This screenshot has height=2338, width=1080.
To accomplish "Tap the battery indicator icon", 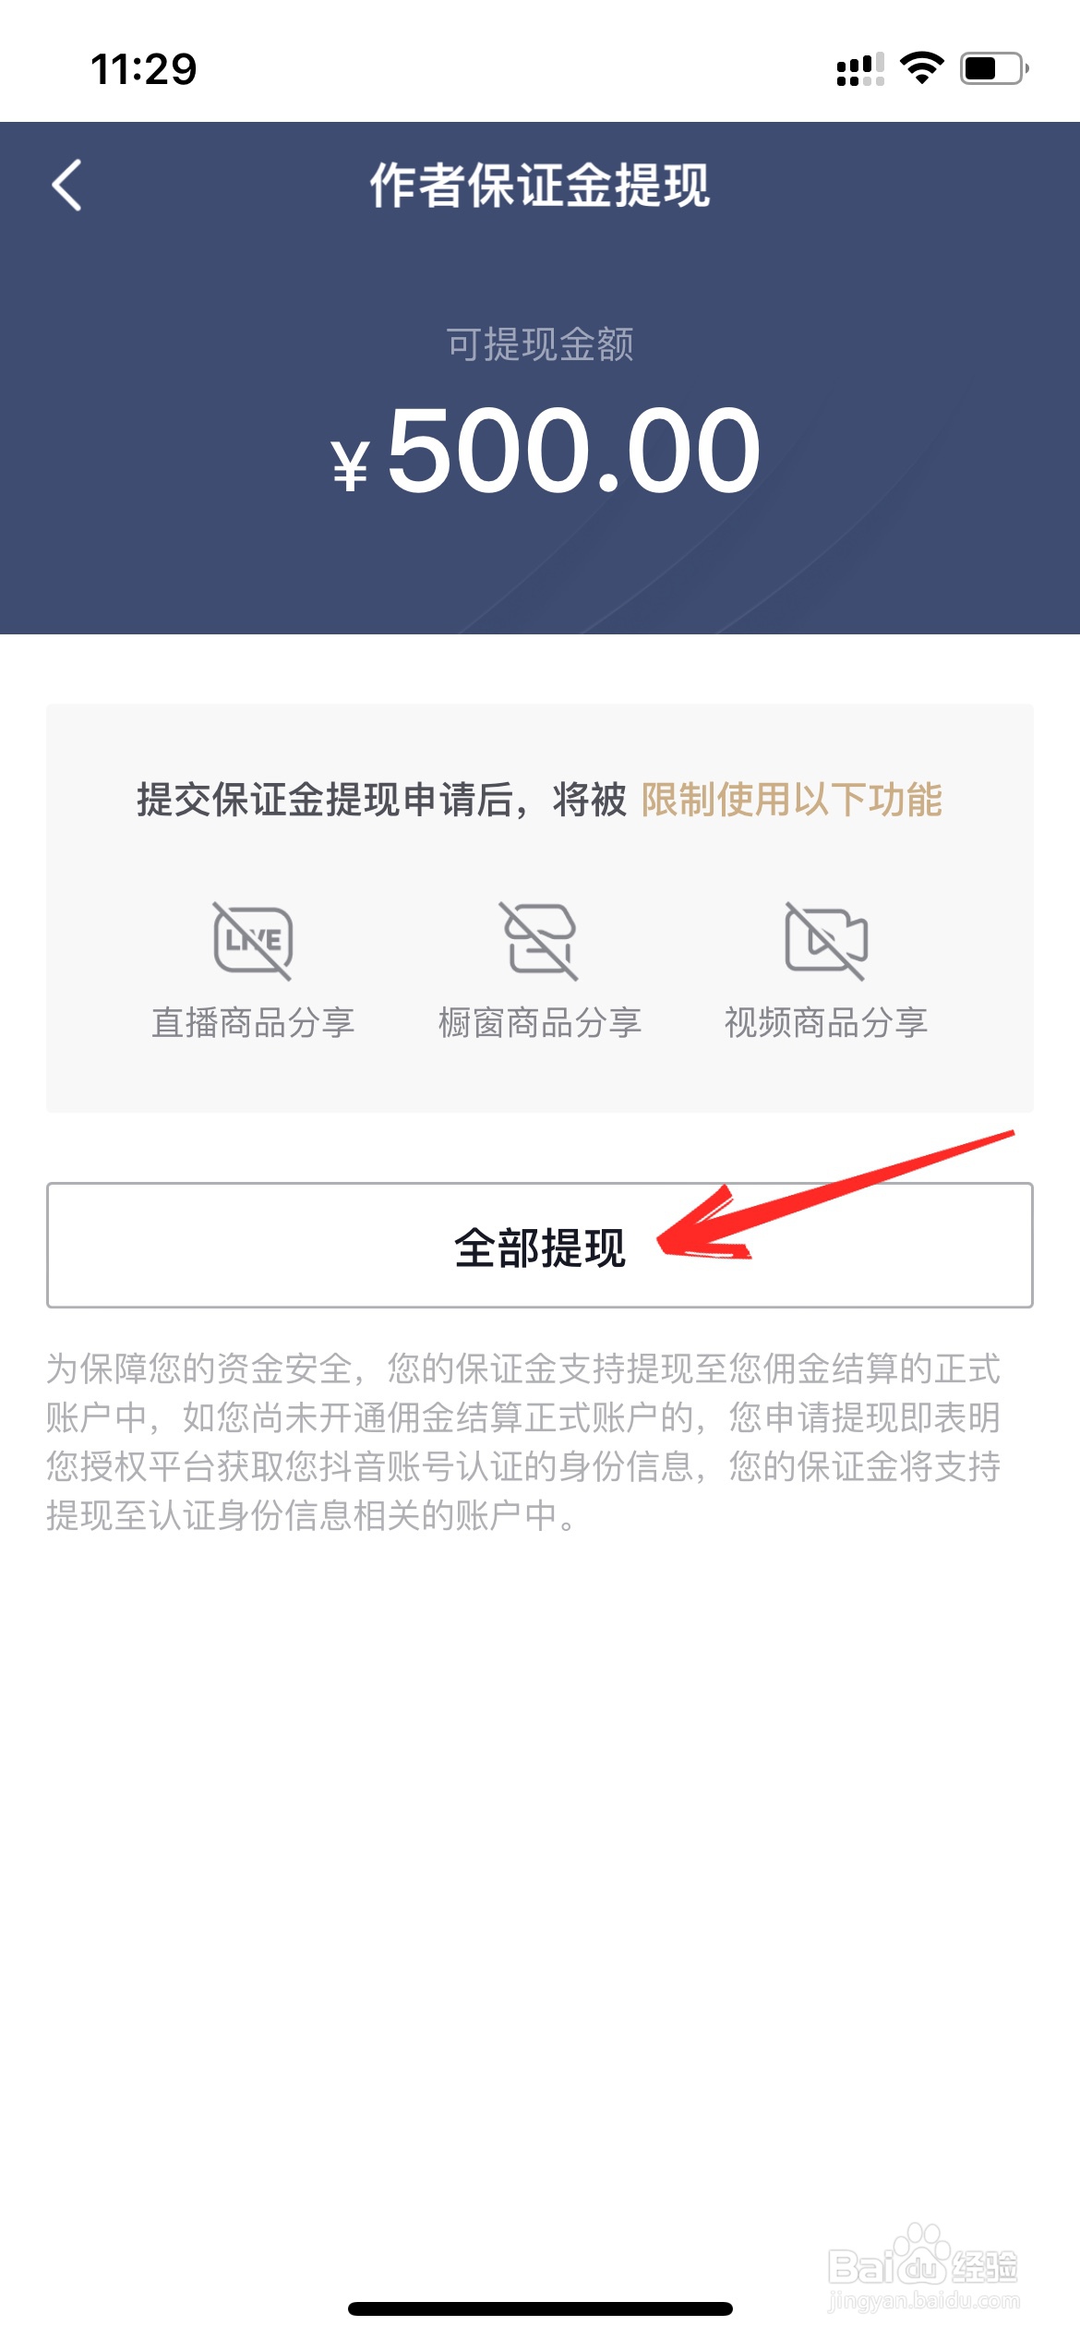I will [x=994, y=68].
